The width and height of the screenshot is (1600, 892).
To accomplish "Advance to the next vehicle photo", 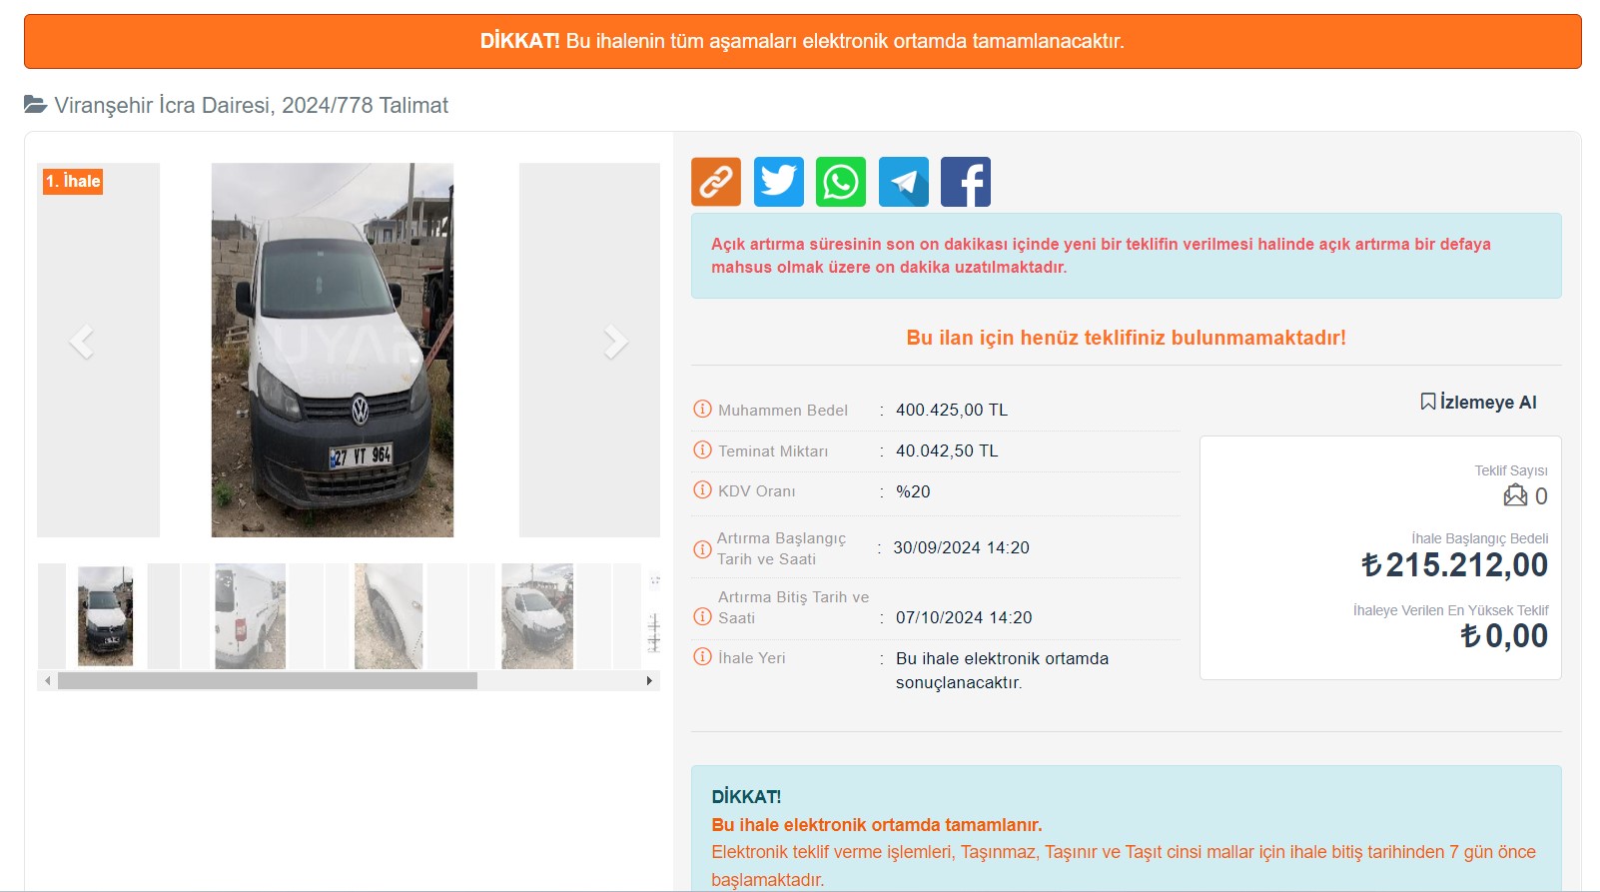I will [615, 342].
